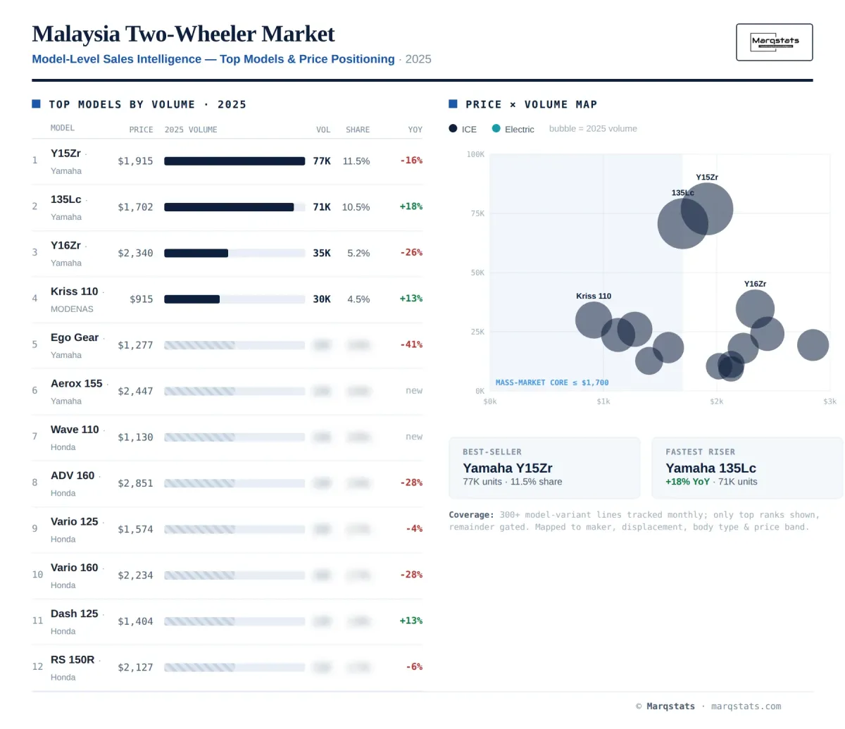The image size is (845, 729).
Task: Click the ADV 160 model name
Action: [73, 475]
